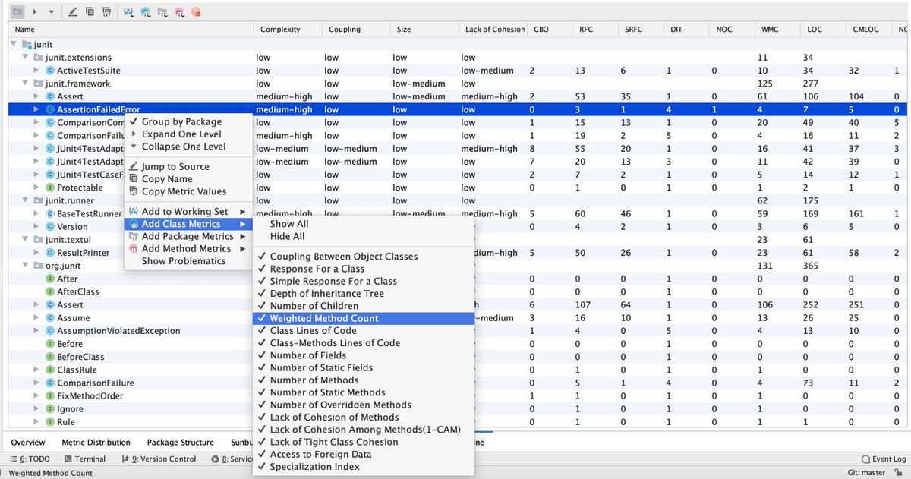Open the Overview tab
The image size is (911, 479).
28,442
